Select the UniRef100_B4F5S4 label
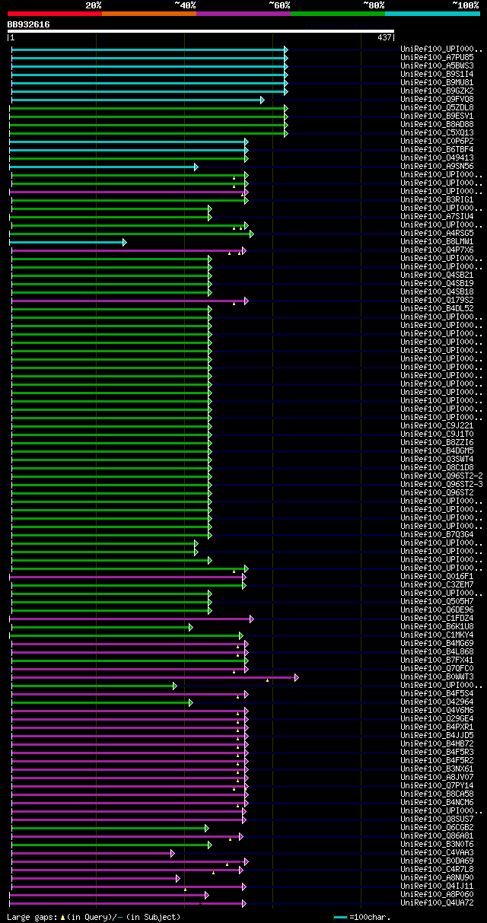 click(437, 693)
